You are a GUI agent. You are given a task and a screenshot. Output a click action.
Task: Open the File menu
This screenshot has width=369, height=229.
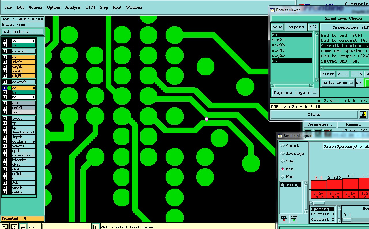(8, 7)
